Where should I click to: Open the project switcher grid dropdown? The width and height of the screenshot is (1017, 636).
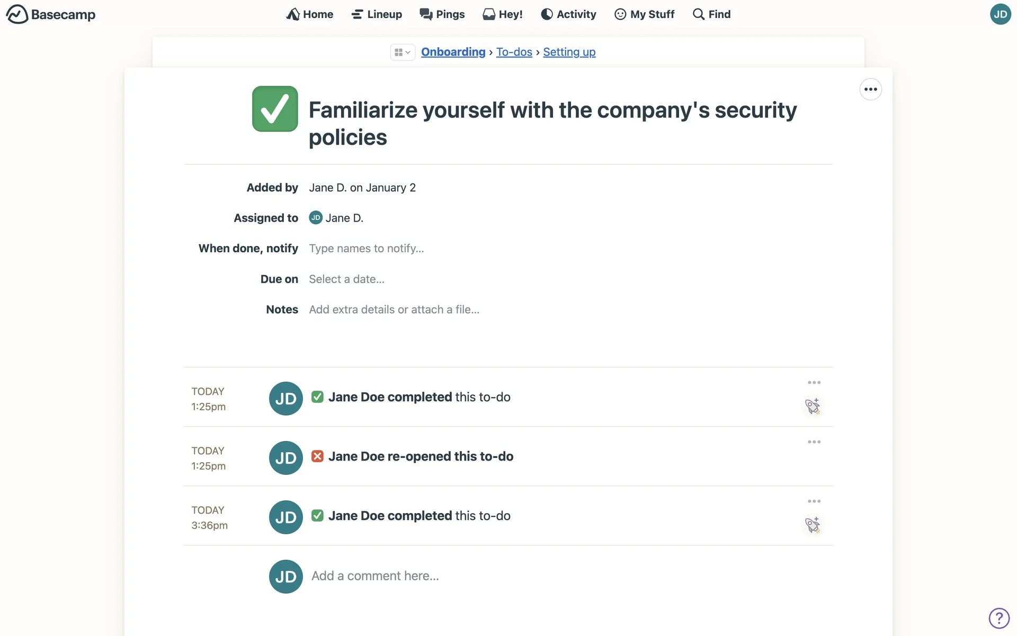pyautogui.click(x=403, y=52)
